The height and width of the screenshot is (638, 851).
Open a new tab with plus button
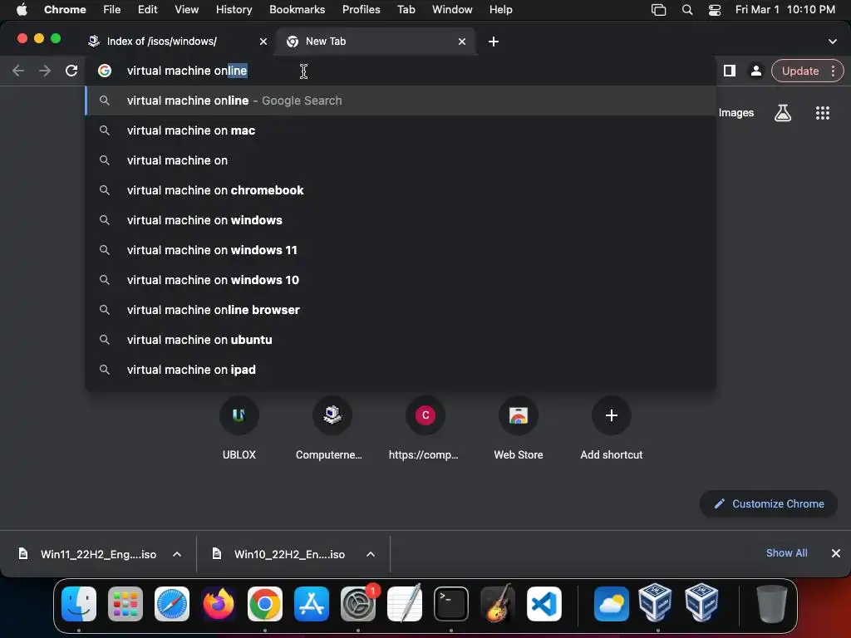(494, 42)
